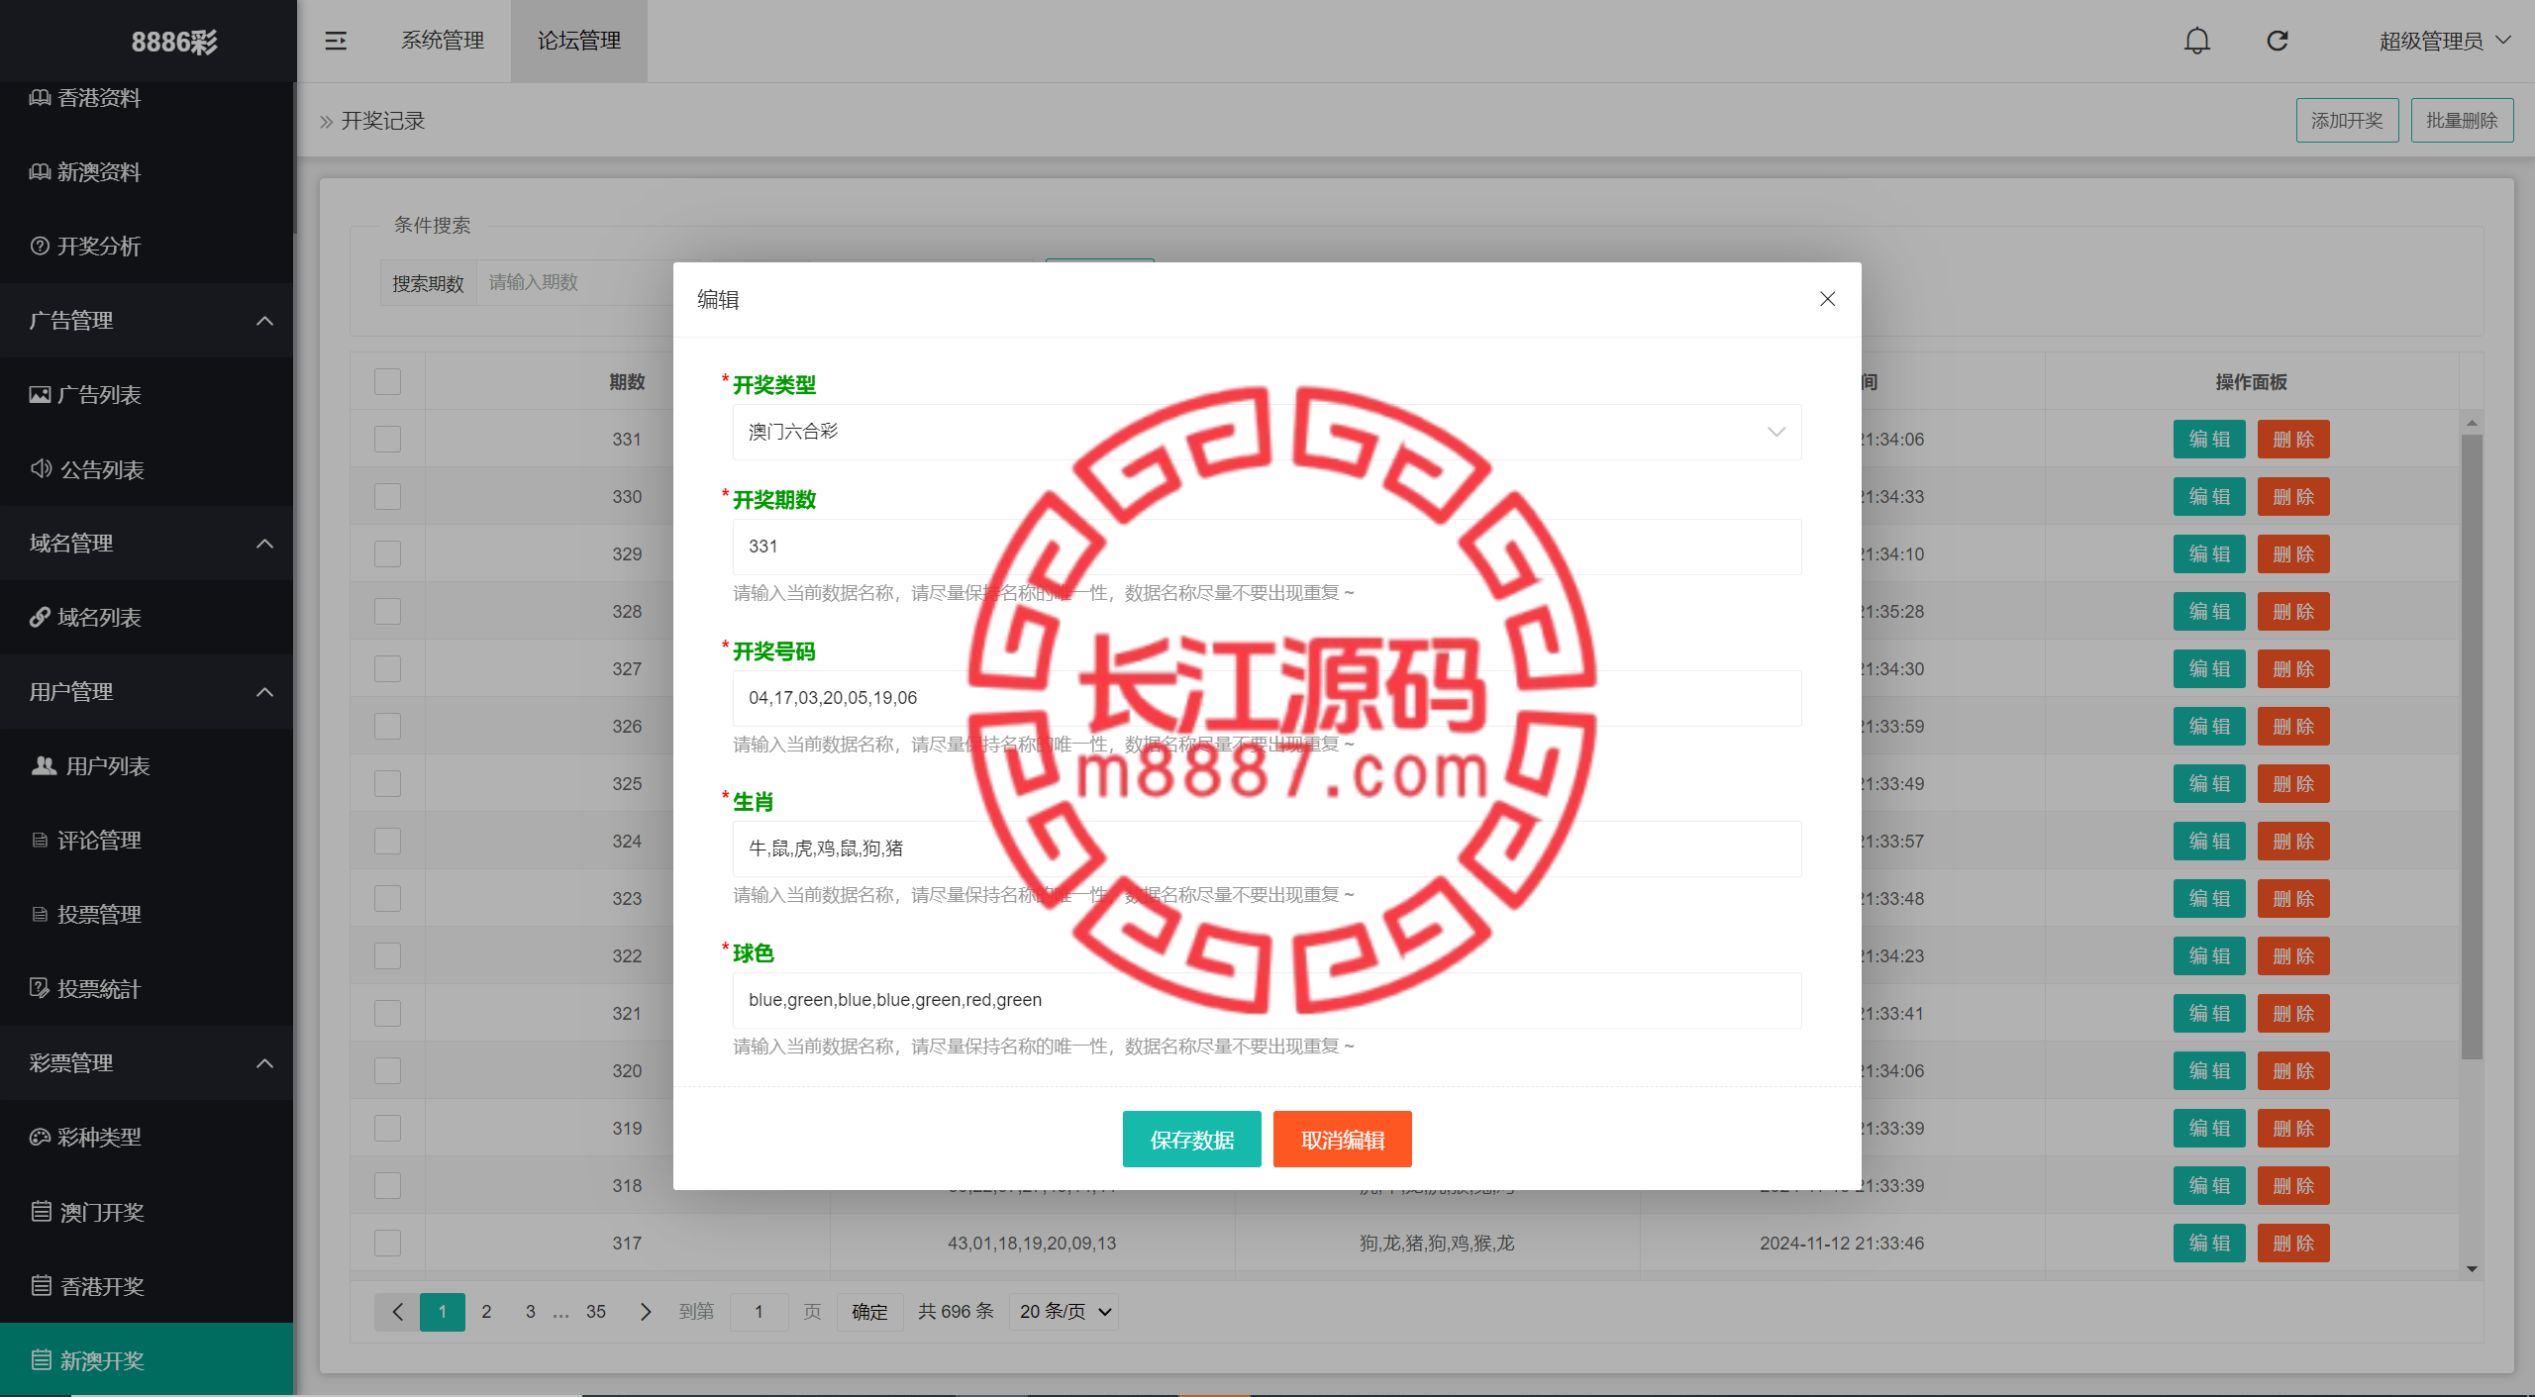This screenshot has width=2535, height=1397.
Task: Toggle the select-all checkbox in table header
Action: pos(387,381)
